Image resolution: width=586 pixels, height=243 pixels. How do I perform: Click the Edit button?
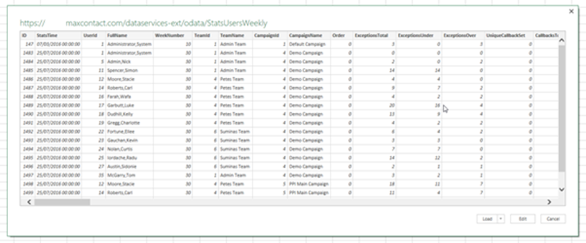coord(522,219)
